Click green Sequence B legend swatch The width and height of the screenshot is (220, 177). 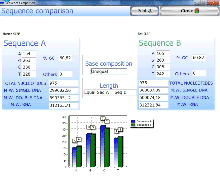[133, 125]
